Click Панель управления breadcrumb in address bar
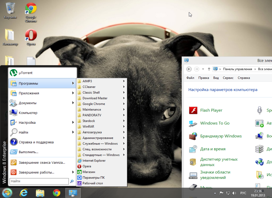The height and width of the screenshot is (198, 272). (238, 69)
